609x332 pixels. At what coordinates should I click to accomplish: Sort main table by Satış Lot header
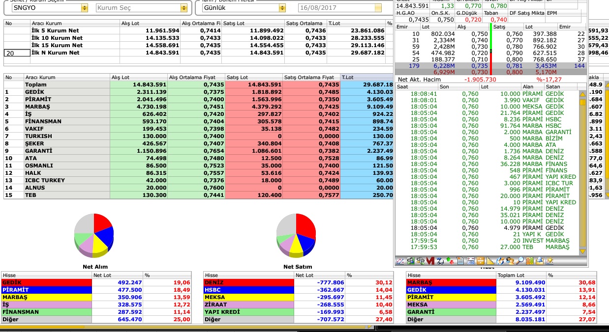(254, 77)
